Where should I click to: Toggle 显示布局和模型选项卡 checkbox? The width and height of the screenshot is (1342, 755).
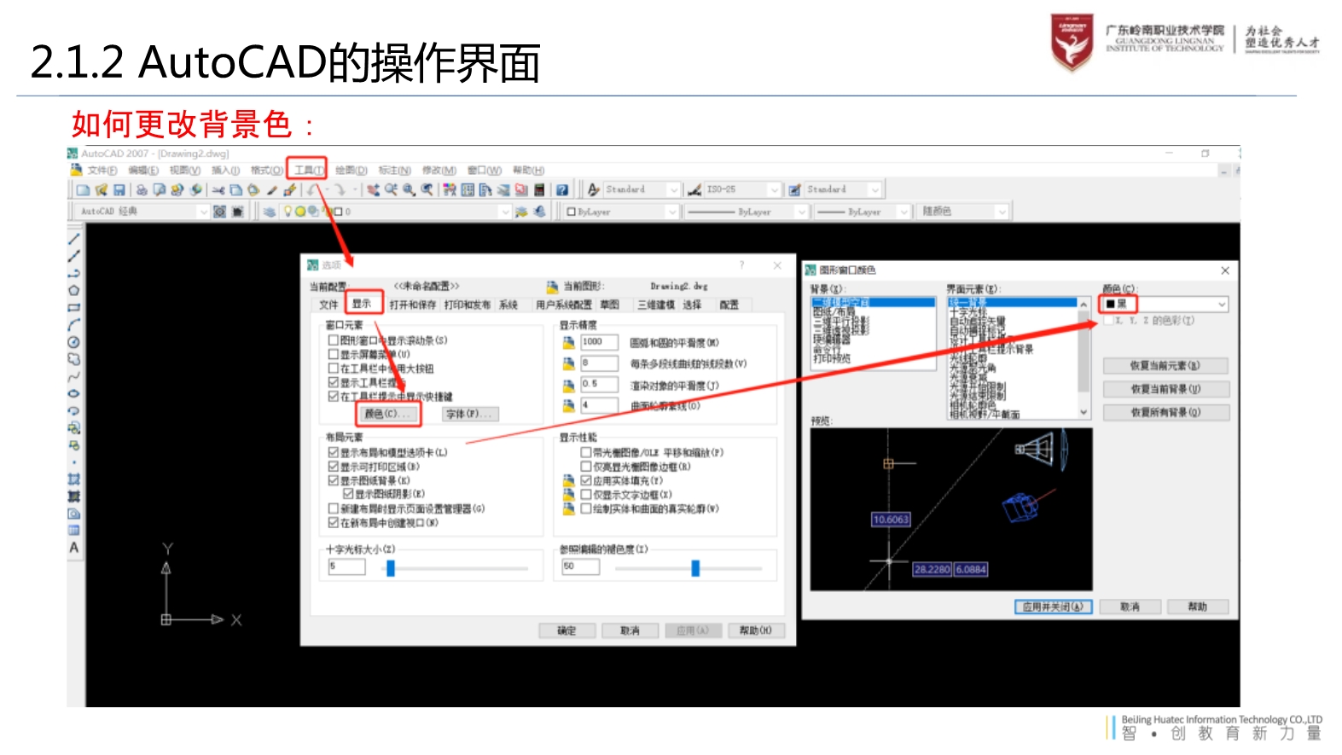(334, 452)
